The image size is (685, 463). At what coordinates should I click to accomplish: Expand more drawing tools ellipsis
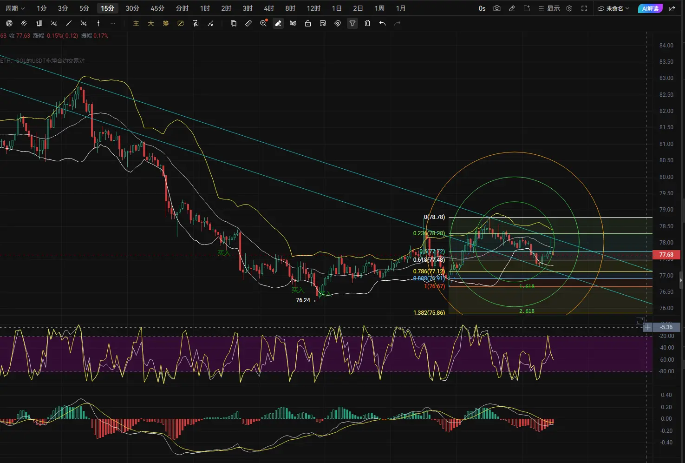click(113, 23)
